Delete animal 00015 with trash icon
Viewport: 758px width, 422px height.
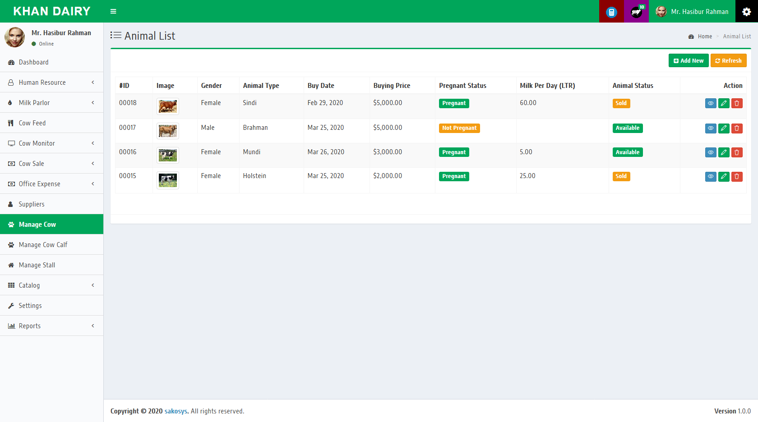737,176
